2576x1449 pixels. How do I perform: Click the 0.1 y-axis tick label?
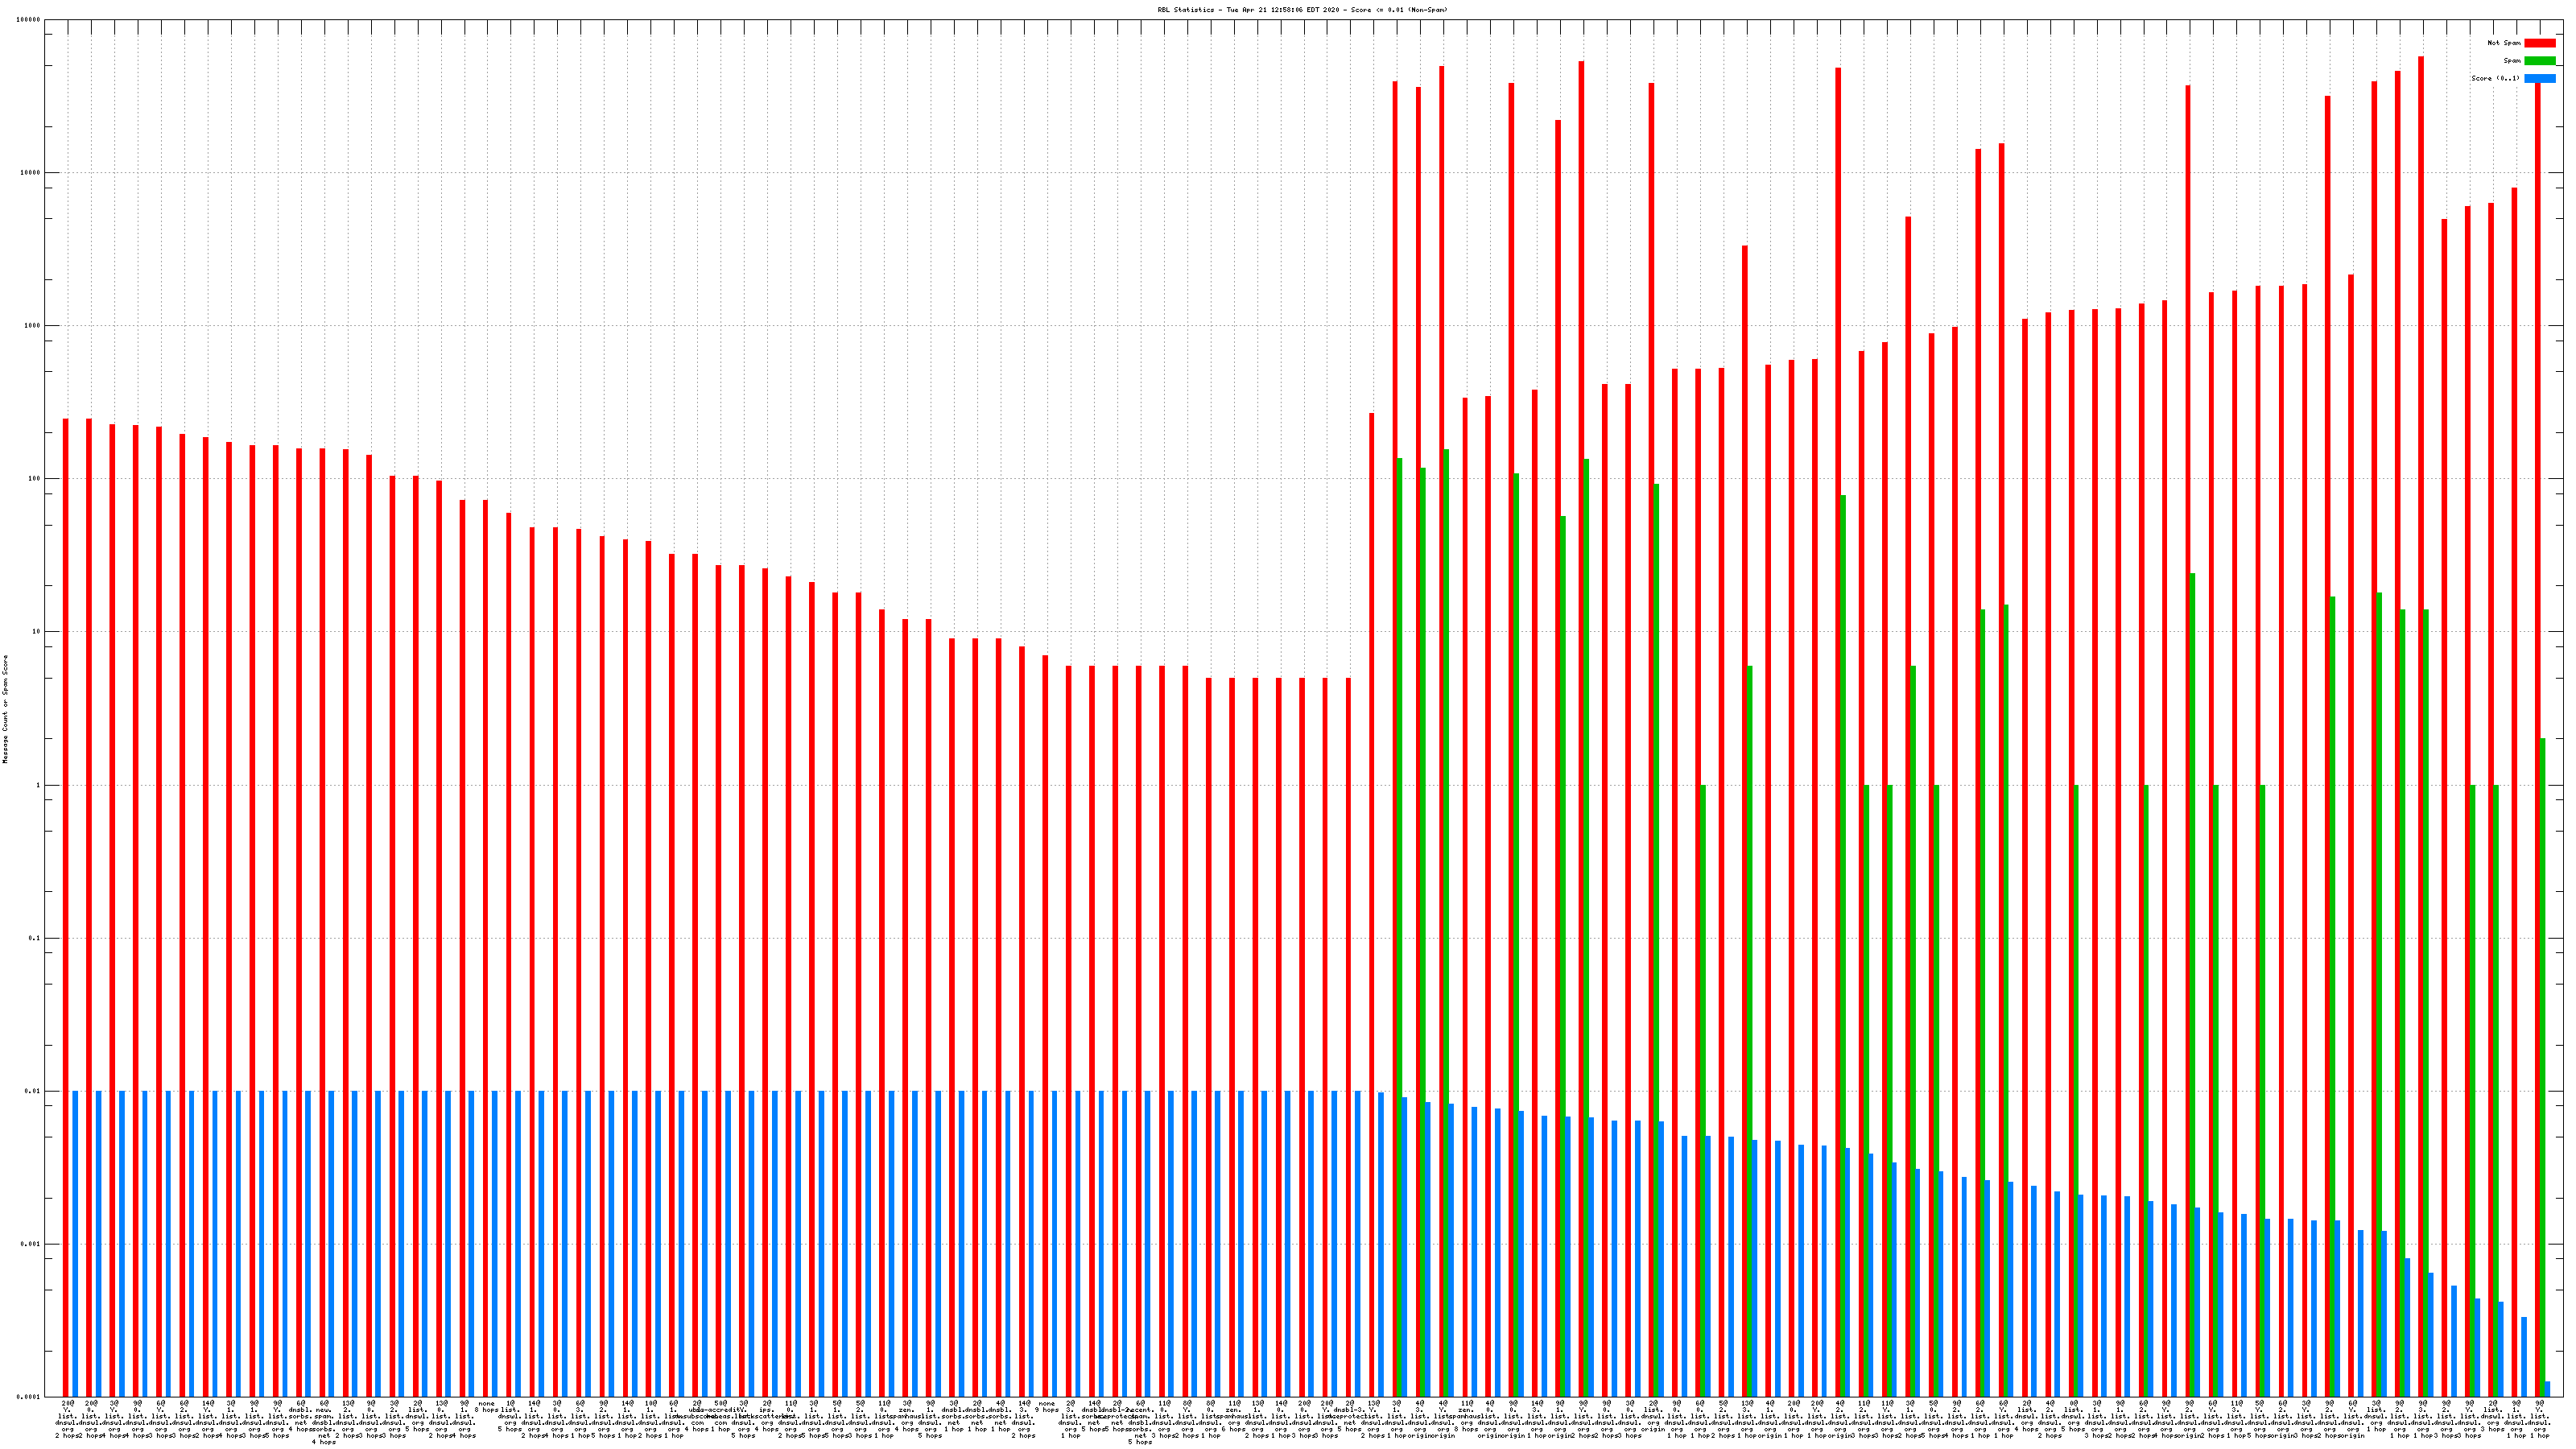[x=35, y=939]
